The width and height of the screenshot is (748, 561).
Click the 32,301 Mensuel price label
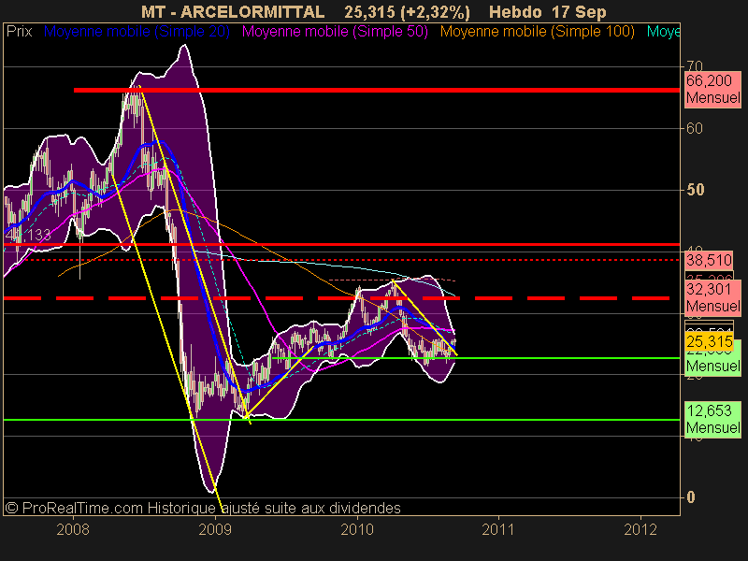pyautogui.click(x=712, y=297)
